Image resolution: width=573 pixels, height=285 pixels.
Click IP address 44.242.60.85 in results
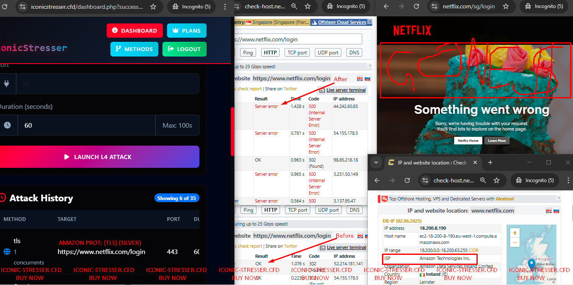345,106
